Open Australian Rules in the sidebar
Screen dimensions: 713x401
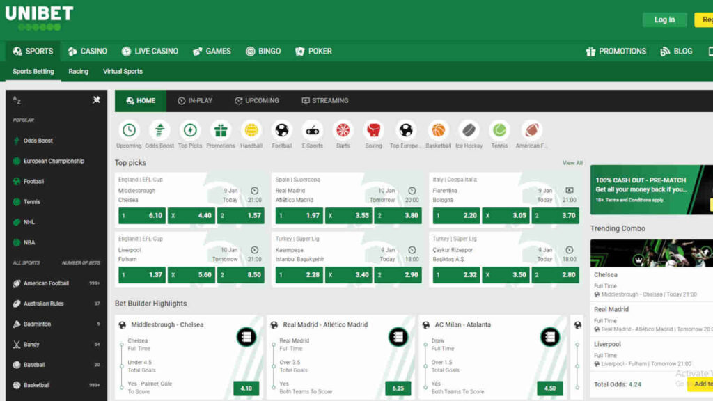click(x=56, y=304)
